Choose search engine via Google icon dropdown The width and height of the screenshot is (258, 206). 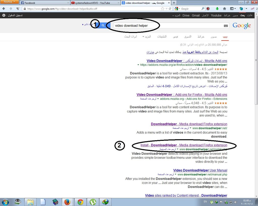177,9
